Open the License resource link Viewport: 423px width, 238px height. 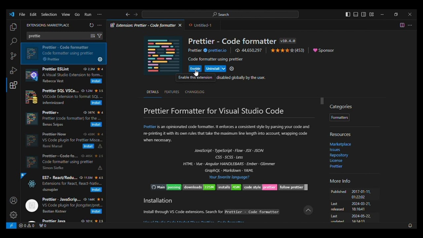coord(336,161)
